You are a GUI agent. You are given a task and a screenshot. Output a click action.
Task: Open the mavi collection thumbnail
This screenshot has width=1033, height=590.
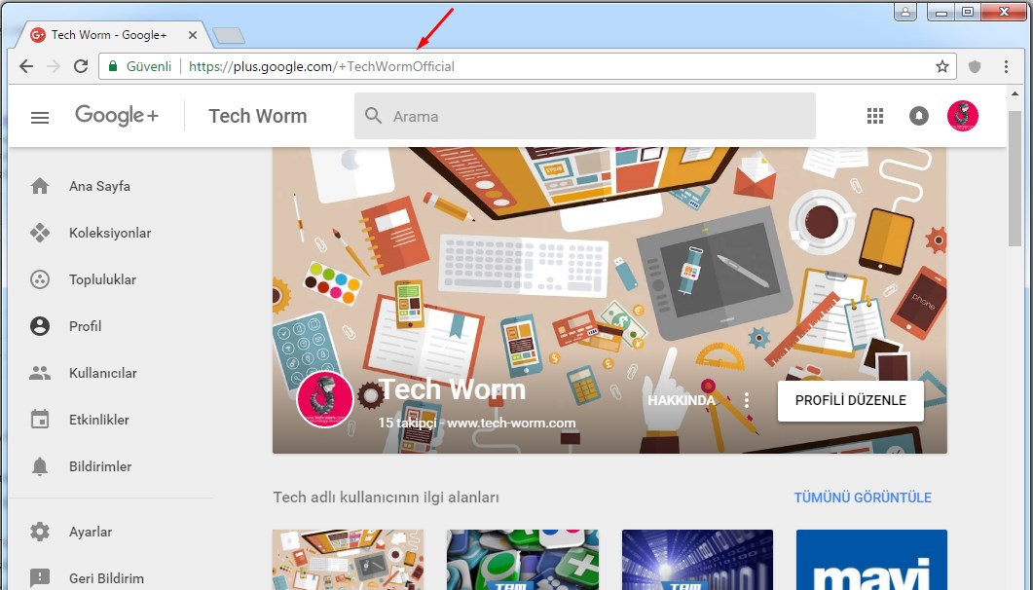tap(870, 559)
